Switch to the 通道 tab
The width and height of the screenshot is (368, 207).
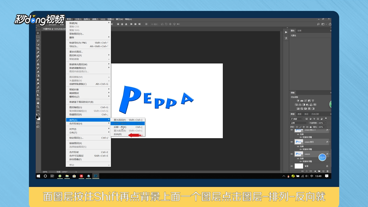click(299, 114)
